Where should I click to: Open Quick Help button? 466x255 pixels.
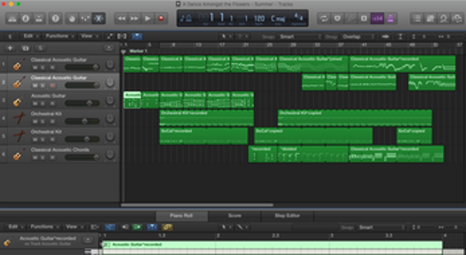[55, 19]
